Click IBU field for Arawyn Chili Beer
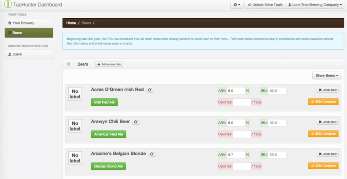This screenshot has width=347, height=179. click(x=277, y=123)
